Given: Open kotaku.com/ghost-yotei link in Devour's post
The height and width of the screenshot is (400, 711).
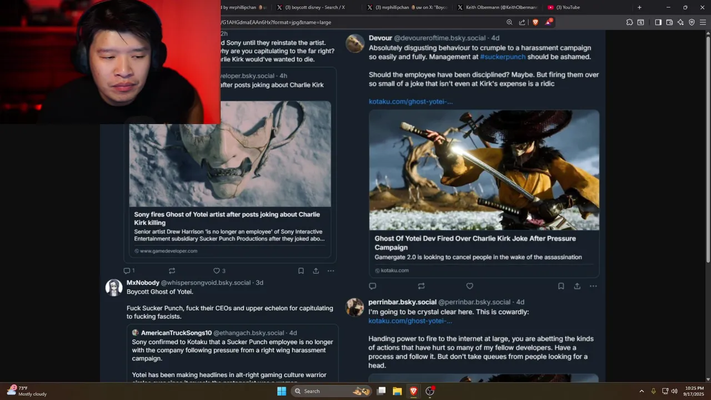Looking at the screenshot, I should click(x=410, y=101).
